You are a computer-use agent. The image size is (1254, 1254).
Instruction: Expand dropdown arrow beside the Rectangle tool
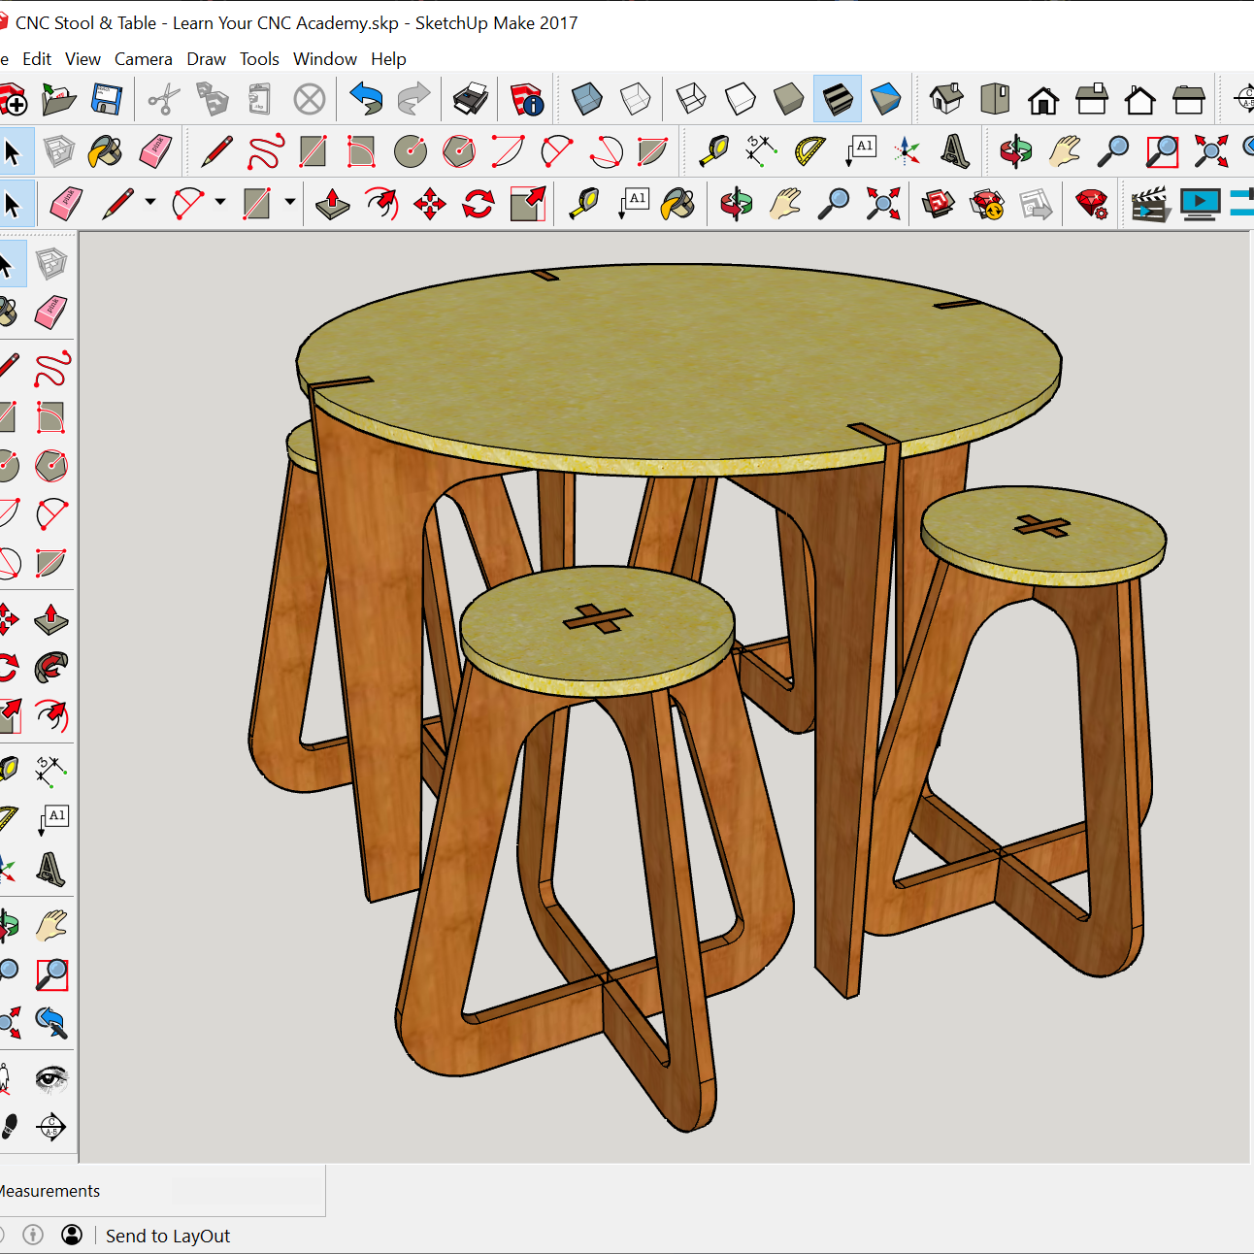coord(290,203)
